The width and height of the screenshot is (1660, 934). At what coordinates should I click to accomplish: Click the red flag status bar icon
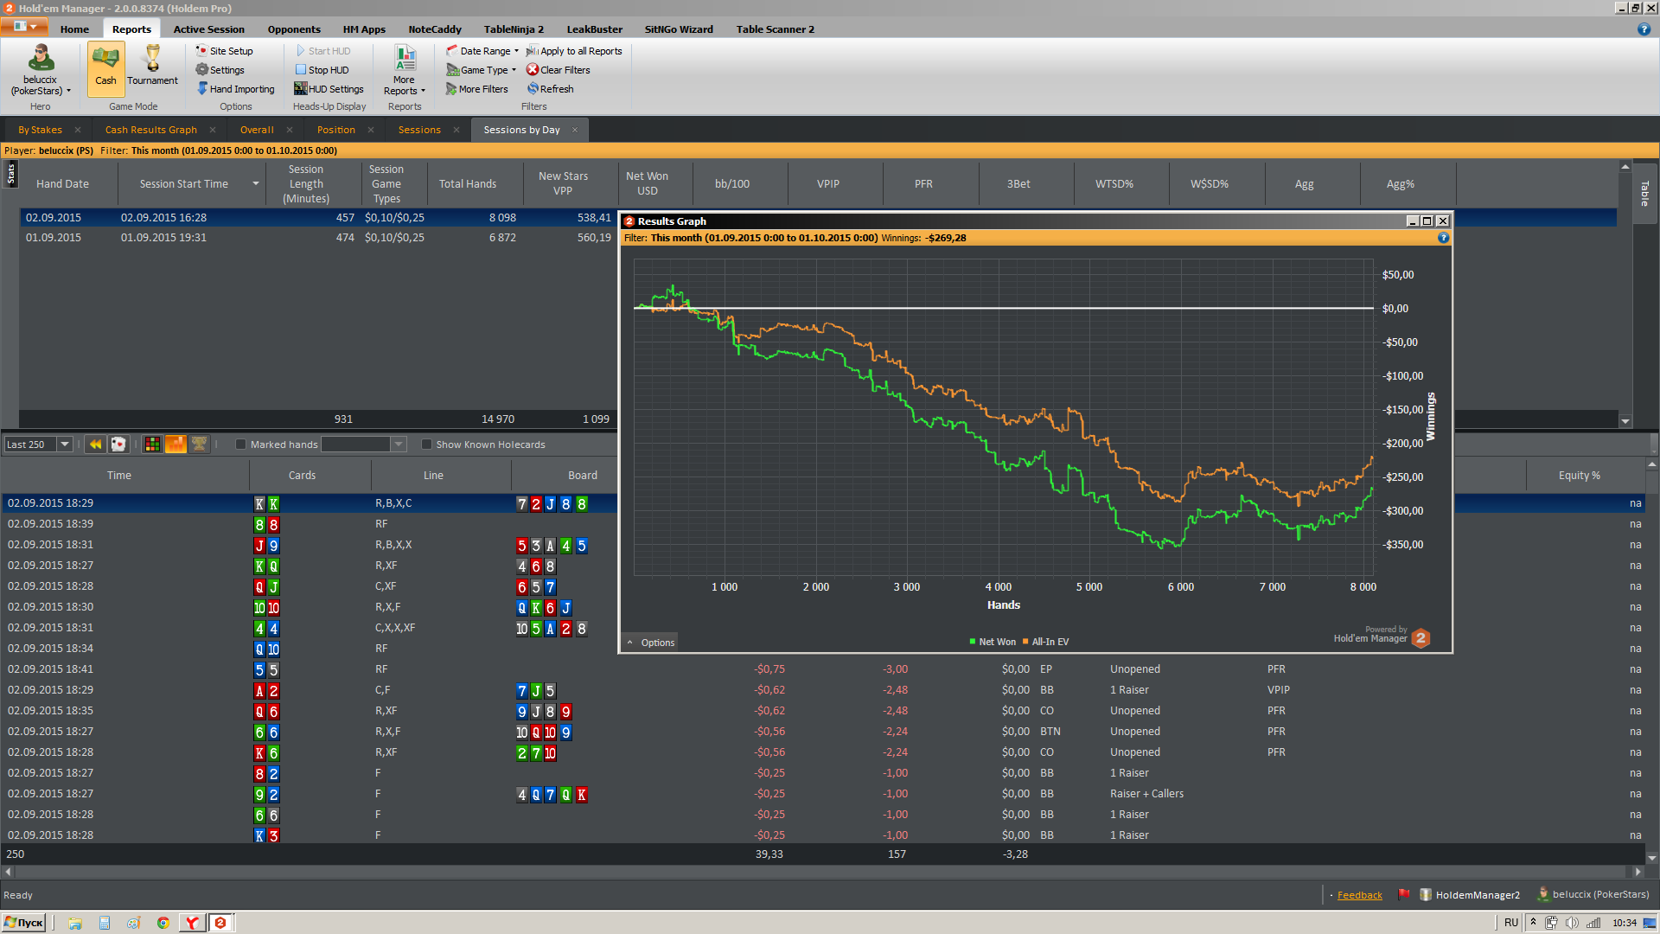pos(1403,895)
